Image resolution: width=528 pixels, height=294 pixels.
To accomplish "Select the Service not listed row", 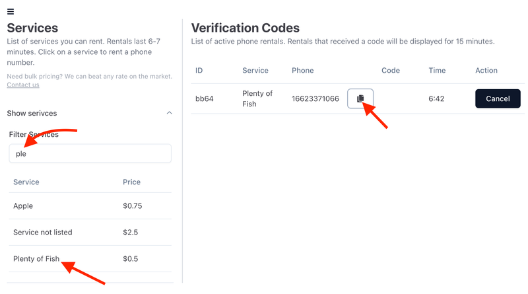I will click(43, 233).
